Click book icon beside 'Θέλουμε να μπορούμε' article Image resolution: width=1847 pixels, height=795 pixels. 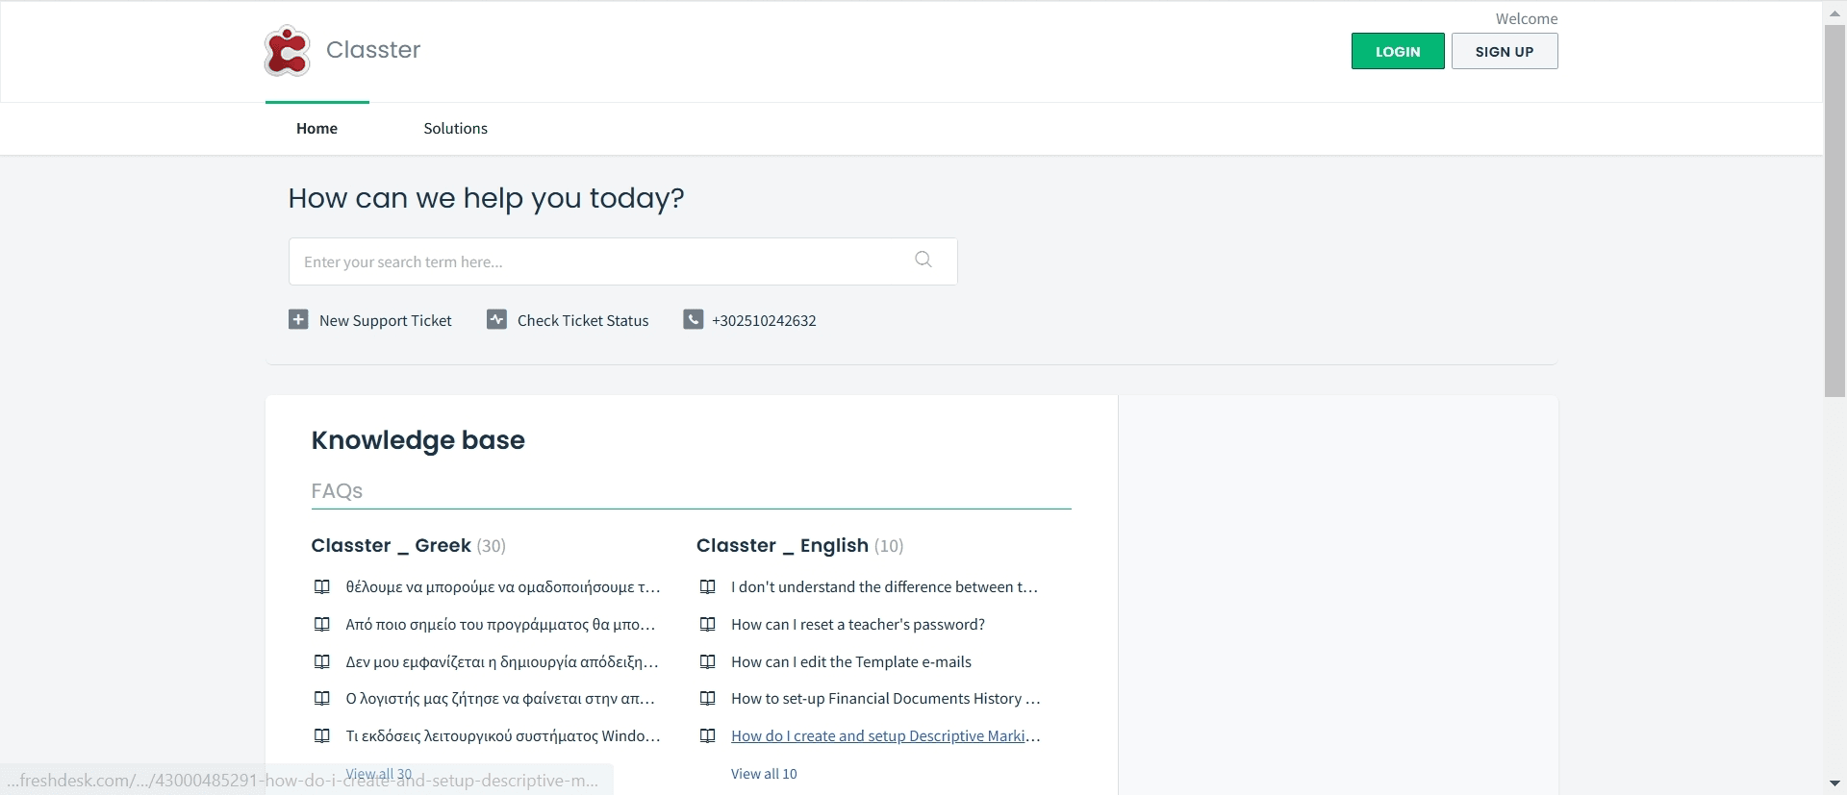point(322,586)
